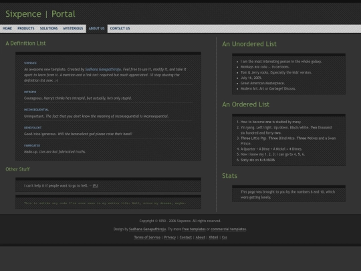Click the 'Courageous' definition description
This screenshot has height=271, width=361.
click(x=78, y=98)
